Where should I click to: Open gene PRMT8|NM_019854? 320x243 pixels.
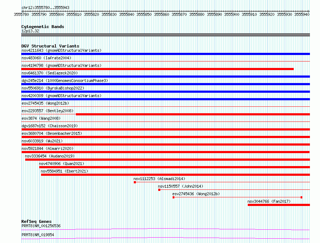tap(38, 235)
